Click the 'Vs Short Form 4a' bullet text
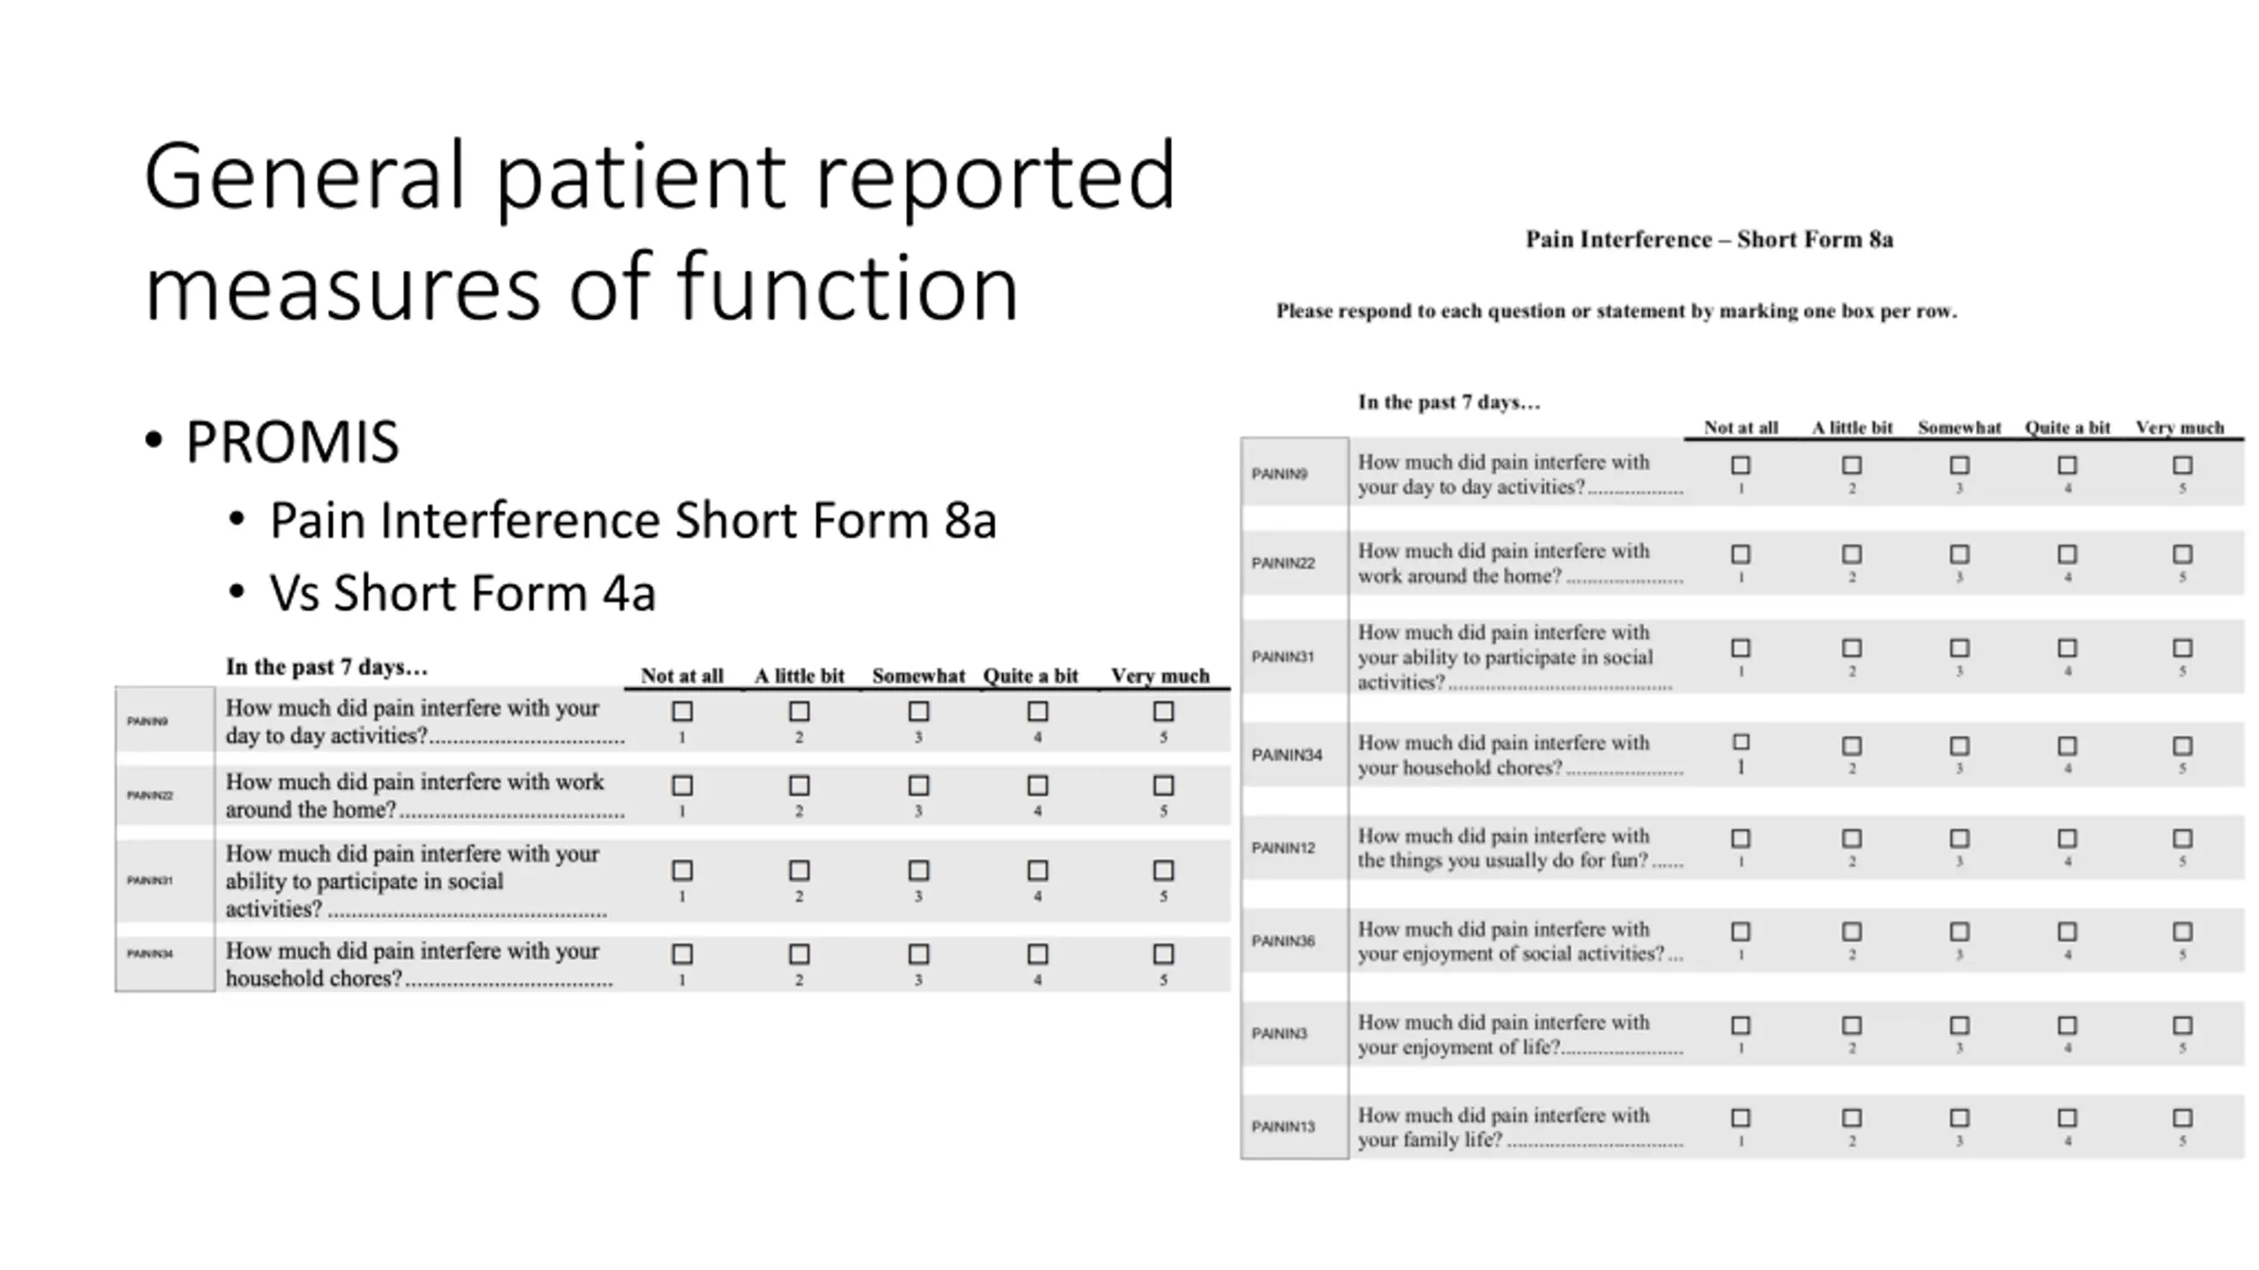 tap(462, 593)
